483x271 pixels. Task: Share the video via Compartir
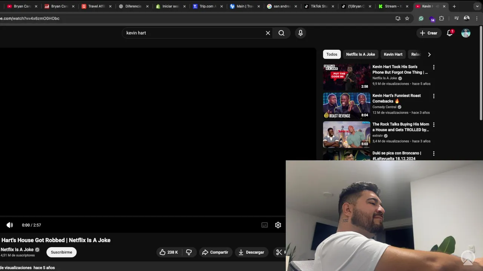(215, 252)
